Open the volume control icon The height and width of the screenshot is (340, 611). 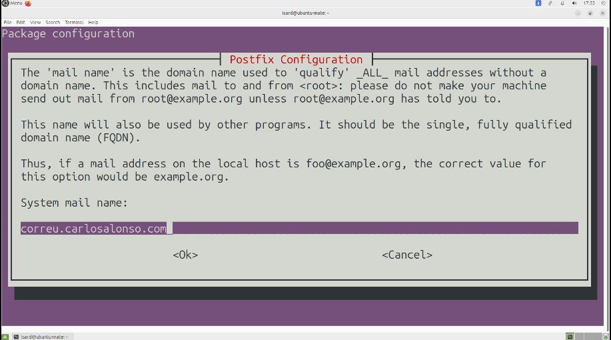point(574,3)
